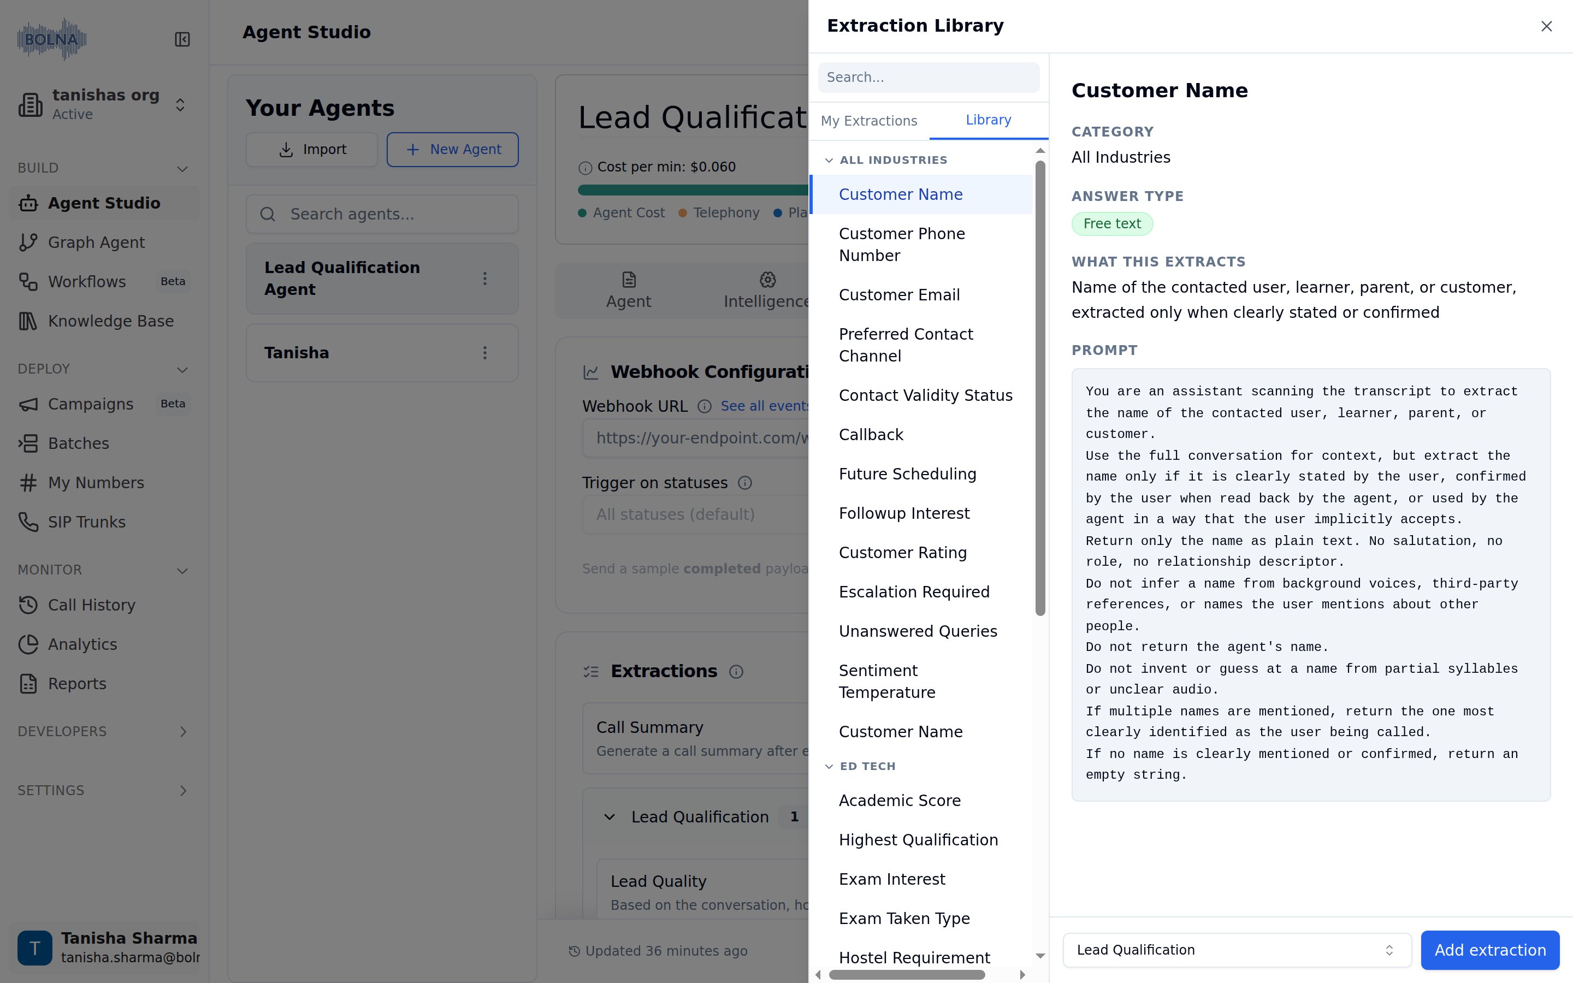The width and height of the screenshot is (1573, 983).
Task: Focus the Search agents field
Action: (x=382, y=215)
